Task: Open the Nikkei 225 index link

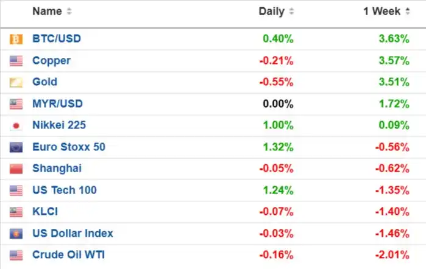Action: coord(59,125)
